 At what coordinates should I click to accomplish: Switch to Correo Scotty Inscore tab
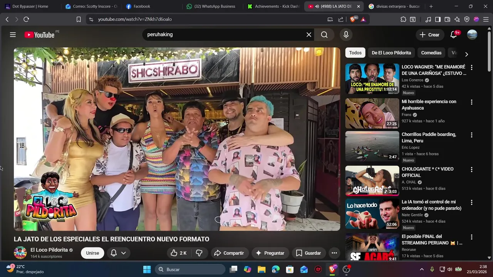[92, 7]
